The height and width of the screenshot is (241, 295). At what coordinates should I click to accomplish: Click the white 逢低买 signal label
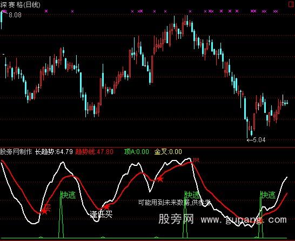101,215
